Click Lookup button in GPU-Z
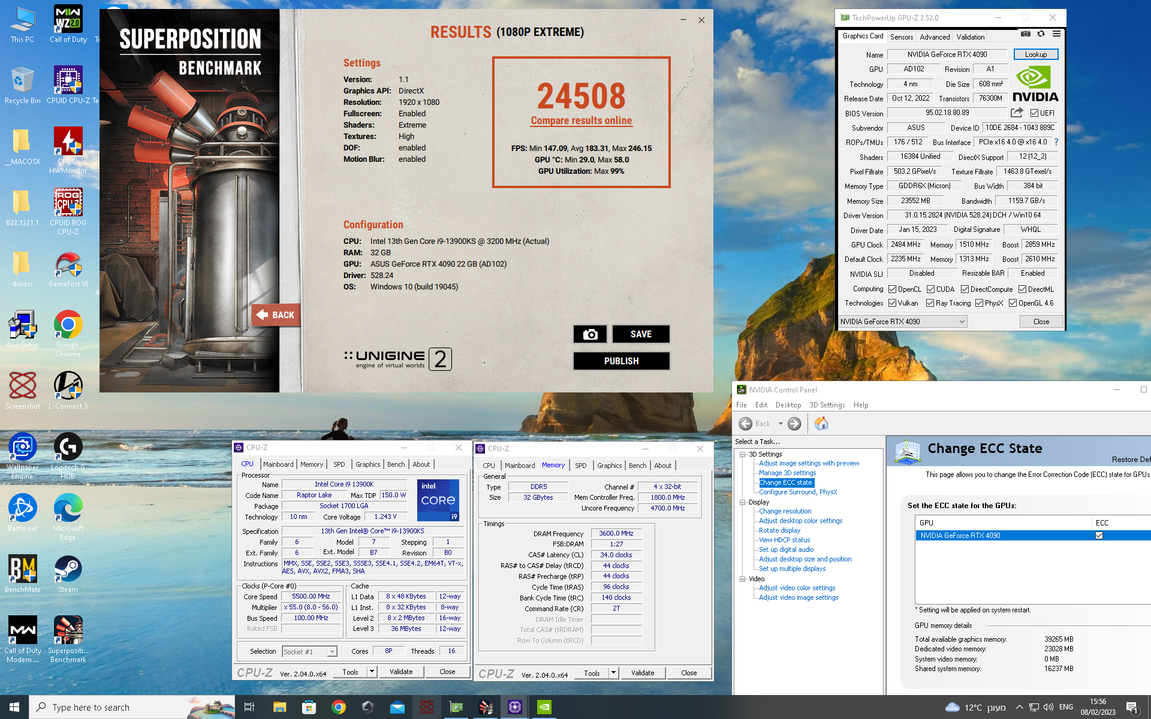 pos(1036,55)
